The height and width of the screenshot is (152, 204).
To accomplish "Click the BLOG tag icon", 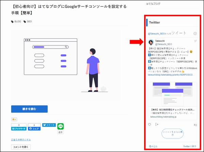I will tap(12, 22).
